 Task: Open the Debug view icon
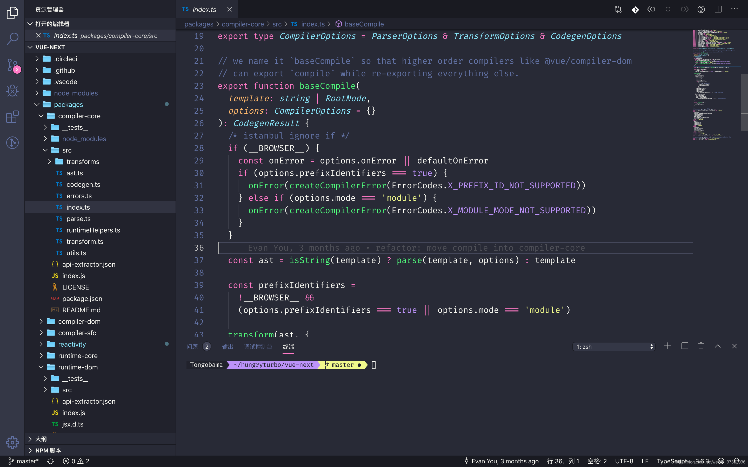pos(12,91)
